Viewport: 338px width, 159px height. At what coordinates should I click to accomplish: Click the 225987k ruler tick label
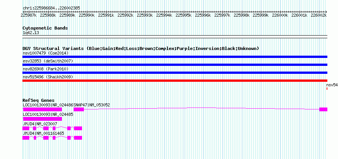coord(28,15)
